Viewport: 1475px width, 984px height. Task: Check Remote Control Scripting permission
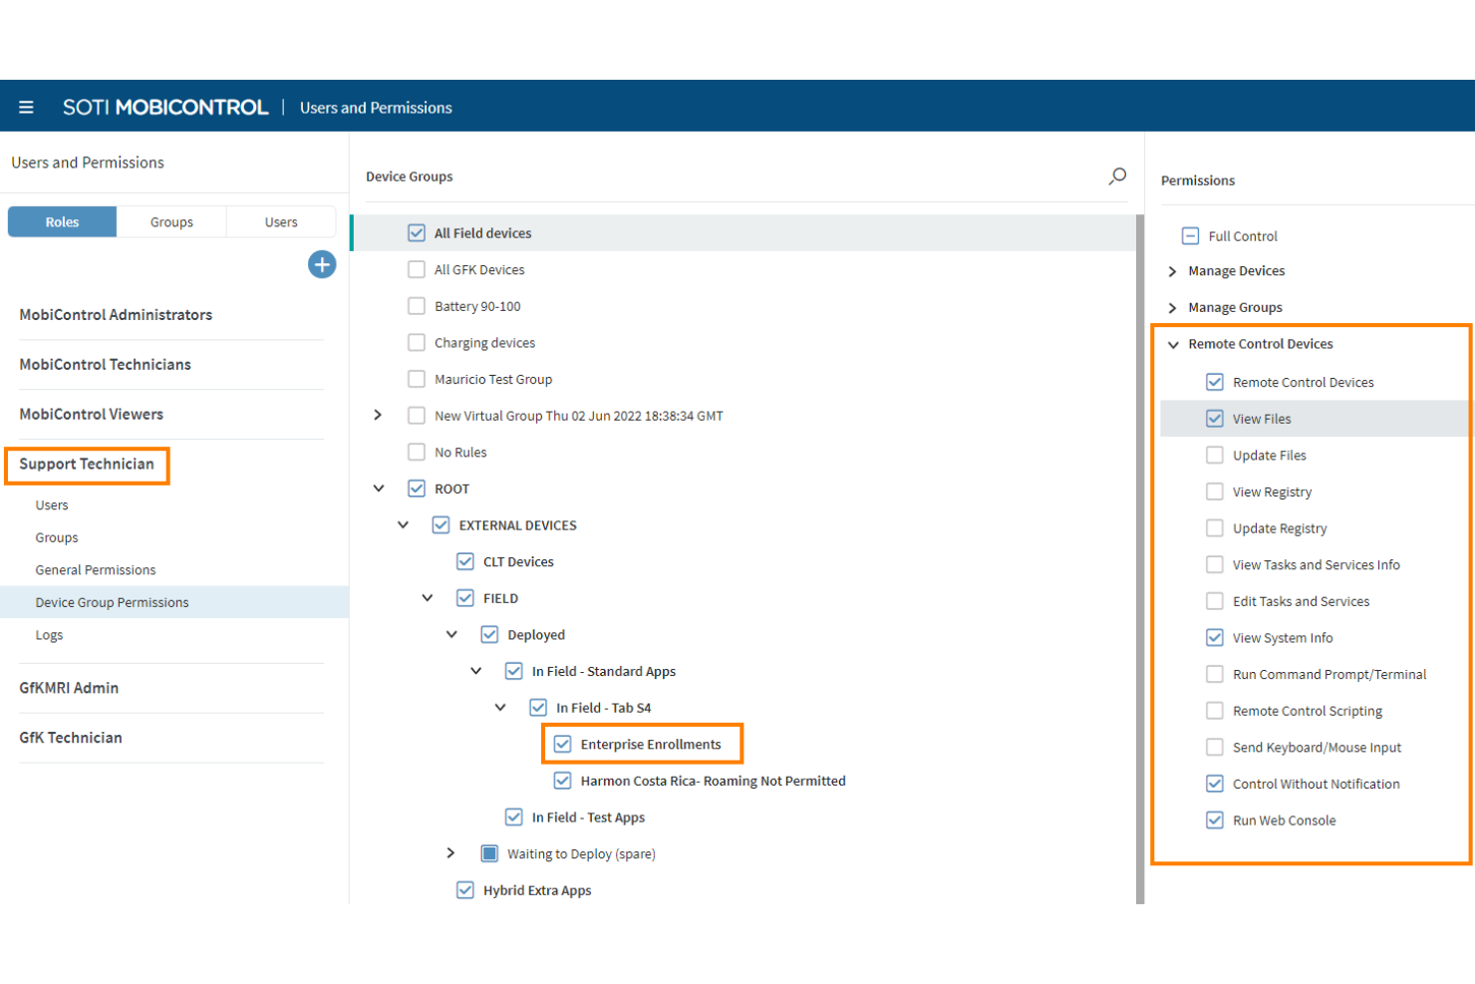(1215, 711)
